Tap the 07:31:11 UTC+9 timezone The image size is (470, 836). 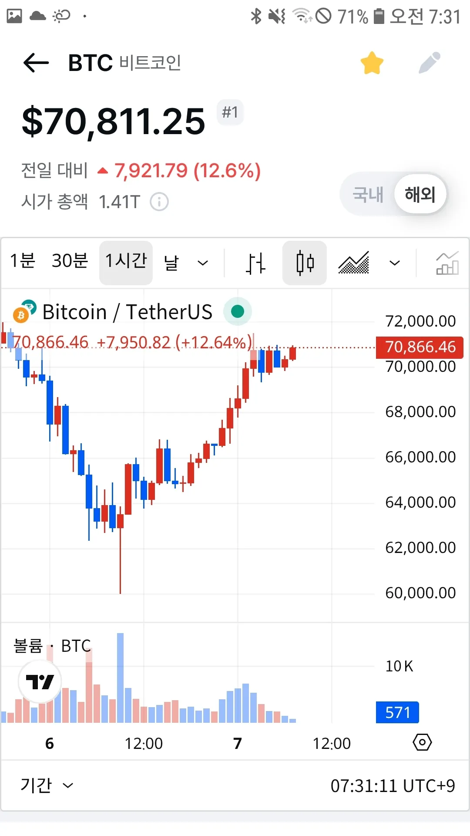click(393, 786)
